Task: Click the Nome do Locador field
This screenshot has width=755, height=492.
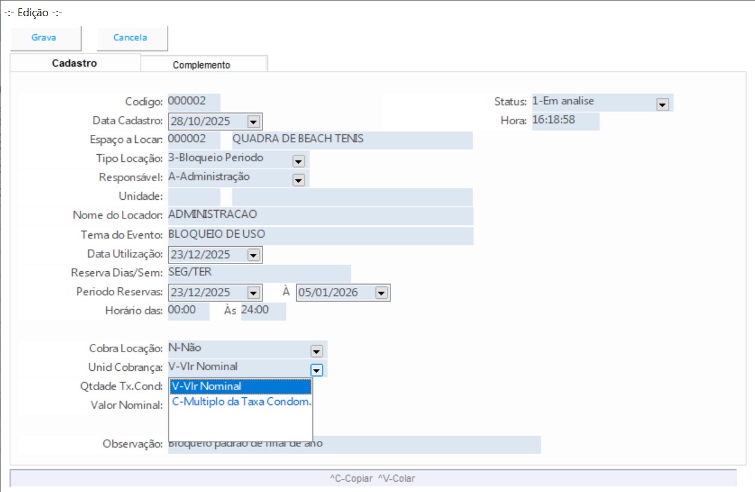Action: point(320,215)
